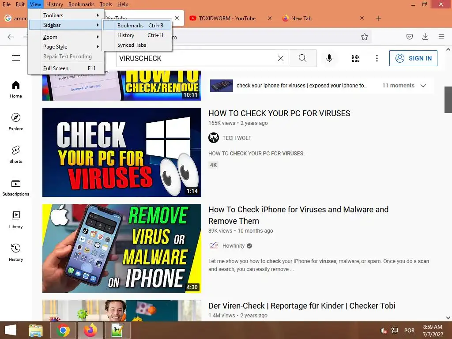Open History in YouTube sidebar
This screenshot has height=339, width=452.
pyautogui.click(x=16, y=252)
